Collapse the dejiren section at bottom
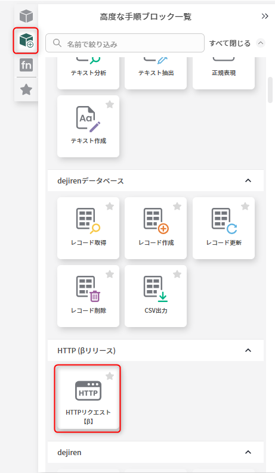 (248, 452)
